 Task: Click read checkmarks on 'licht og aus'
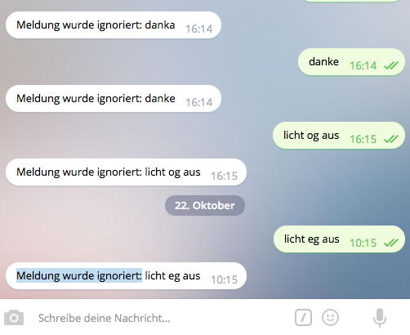[x=391, y=139]
